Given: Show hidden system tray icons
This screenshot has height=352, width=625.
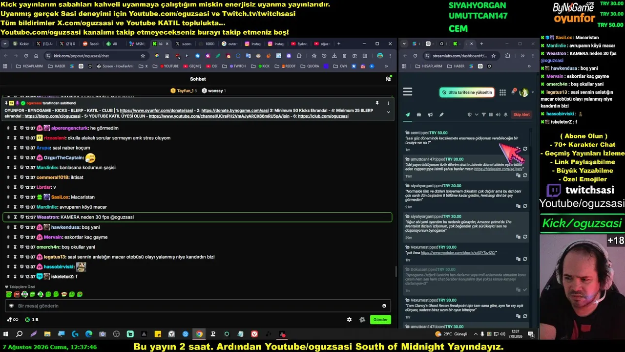Looking at the screenshot, I should [475, 334].
